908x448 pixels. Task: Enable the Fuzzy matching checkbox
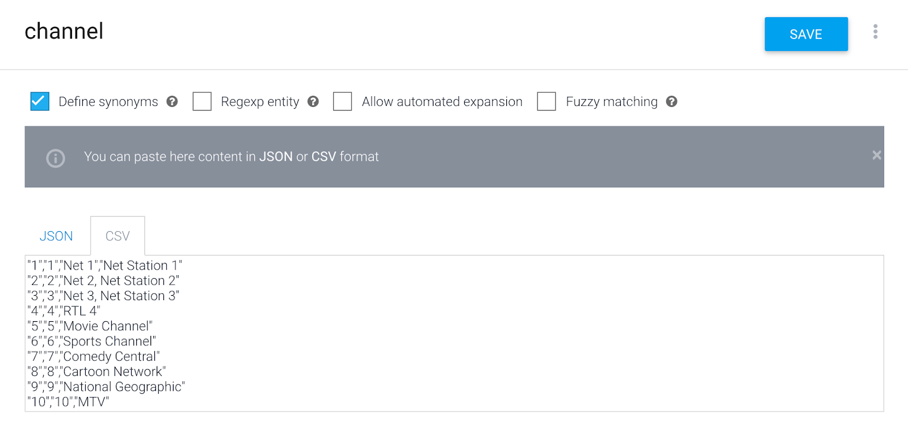click(x=546, y=101)
